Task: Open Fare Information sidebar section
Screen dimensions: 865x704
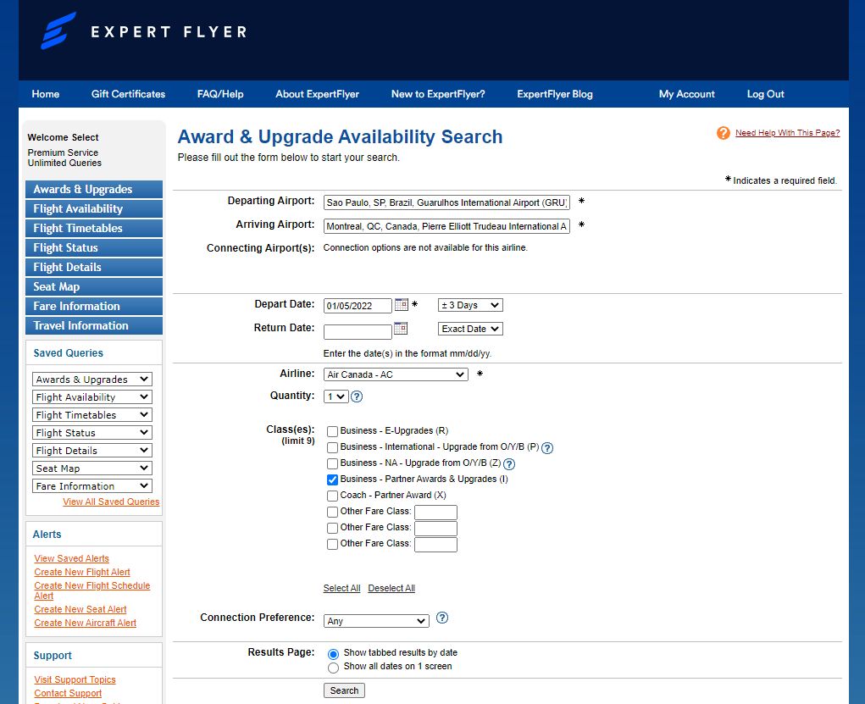Action: click(94, 306)
